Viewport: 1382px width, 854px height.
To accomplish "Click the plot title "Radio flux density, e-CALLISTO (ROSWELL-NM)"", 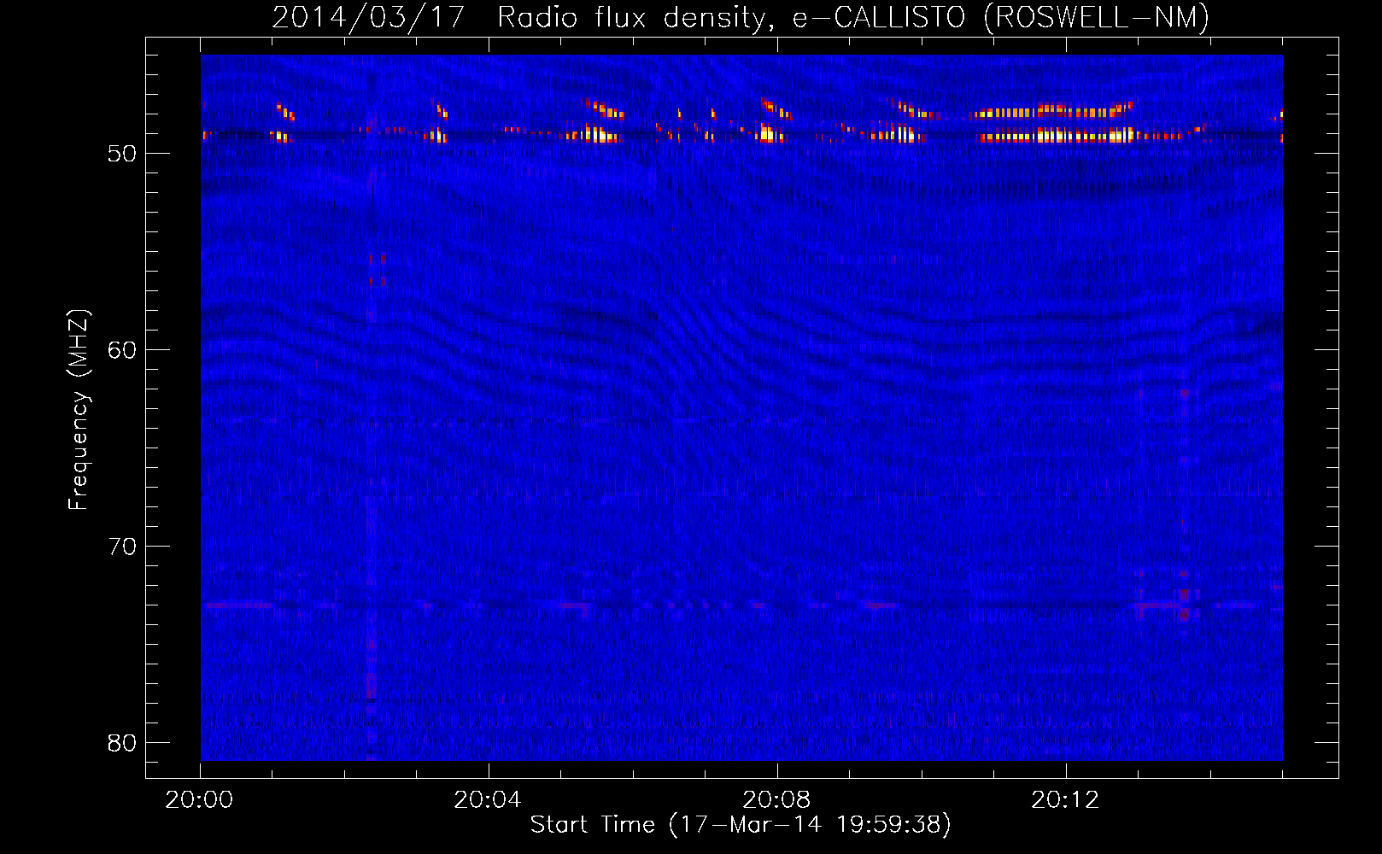I will click(853, 17).
